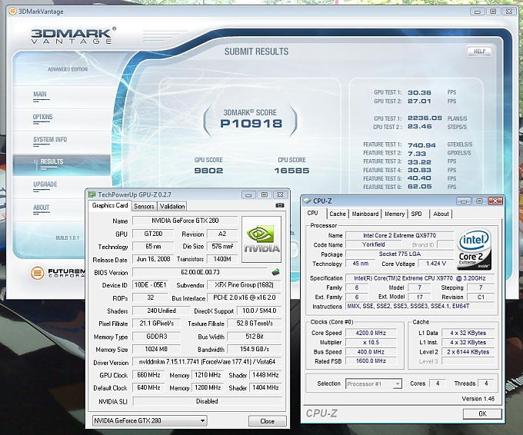This screenshot has height=435, width=523.
Task: Click the CPU score 16585
Action: (291, 171)
